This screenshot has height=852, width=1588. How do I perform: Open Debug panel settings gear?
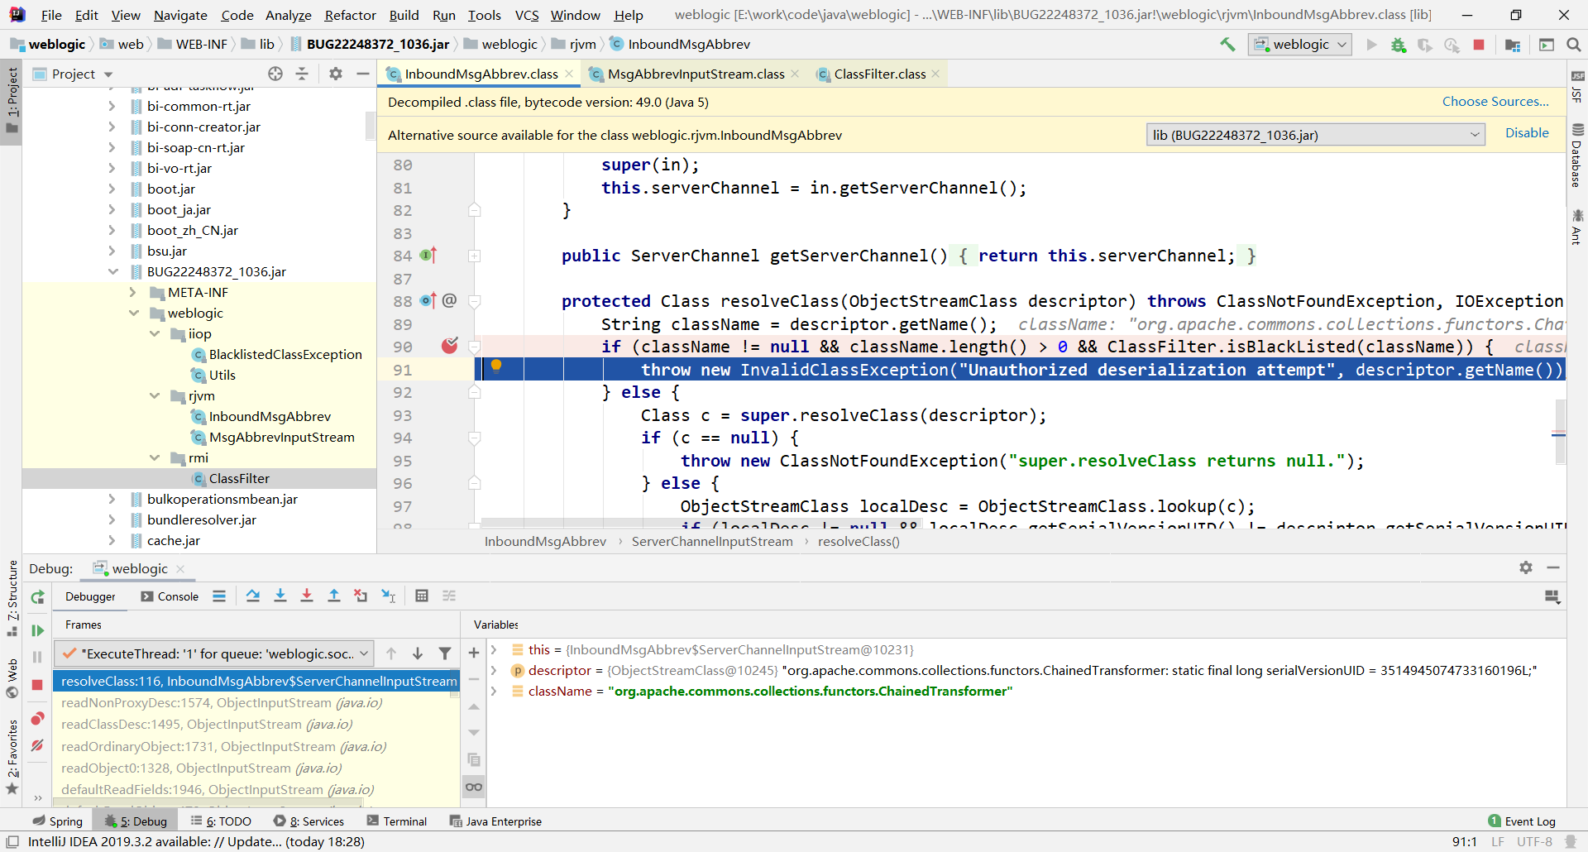1526,567
